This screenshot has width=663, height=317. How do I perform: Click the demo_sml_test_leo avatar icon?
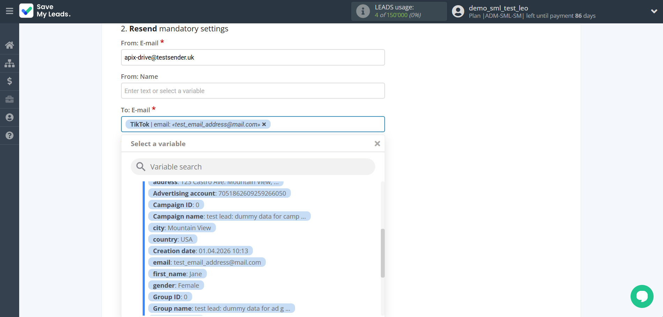[458, 11]
